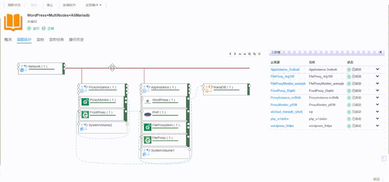Close the 详情 details panel
389x182 pixels.
click(x=381, y=52)
